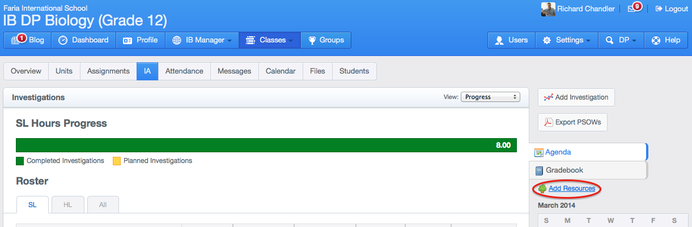Expand the IB Manager dropdown

coord(202,40)
